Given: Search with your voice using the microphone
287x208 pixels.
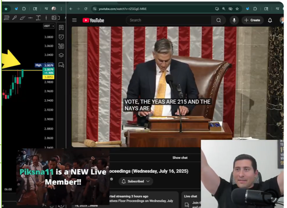Looking at the screenshot, I should [x=234, y=20].
